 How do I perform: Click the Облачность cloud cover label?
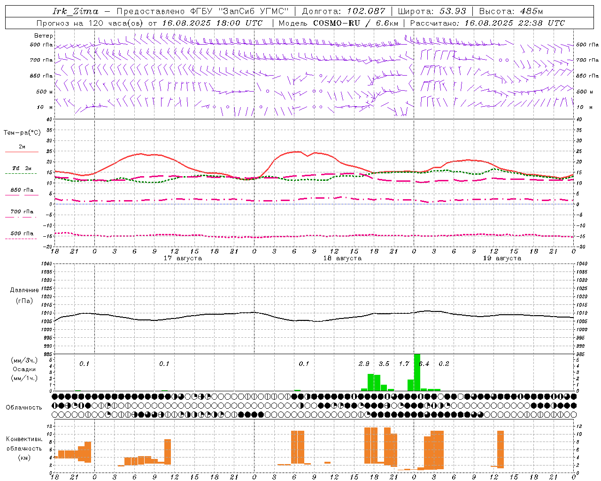(x=24, y=408)
